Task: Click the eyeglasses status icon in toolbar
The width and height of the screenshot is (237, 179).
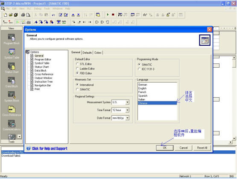Action: point(145,15)
